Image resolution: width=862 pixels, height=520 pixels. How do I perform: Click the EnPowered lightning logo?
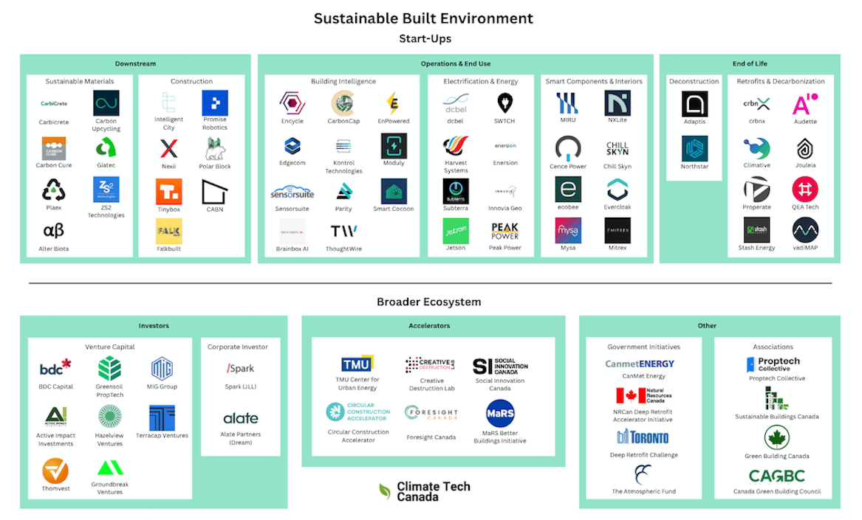pos(393,104)
